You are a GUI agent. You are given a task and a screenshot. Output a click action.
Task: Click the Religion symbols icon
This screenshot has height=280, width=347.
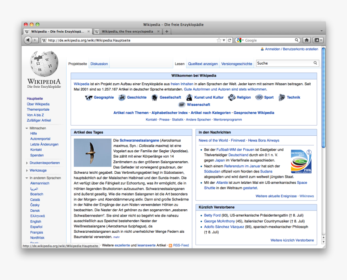point(231,97)
